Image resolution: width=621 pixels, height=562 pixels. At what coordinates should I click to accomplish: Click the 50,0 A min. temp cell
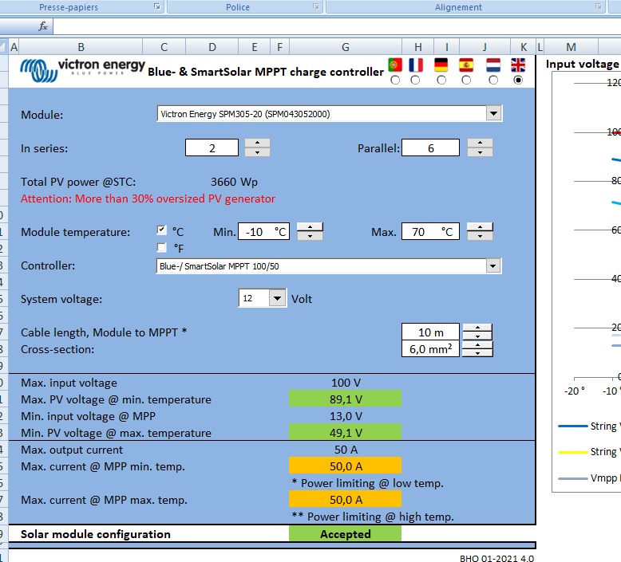[x=346, y=466]
